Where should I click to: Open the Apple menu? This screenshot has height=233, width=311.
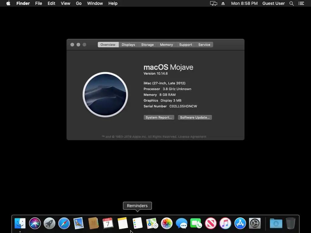tap(8, 3)
